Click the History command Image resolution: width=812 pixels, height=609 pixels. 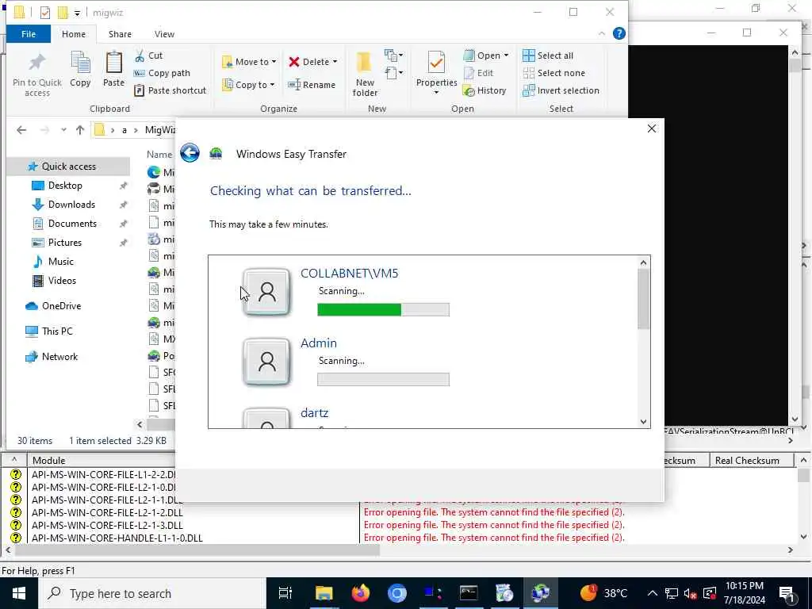pyautogui.click(x=485, y=90)
